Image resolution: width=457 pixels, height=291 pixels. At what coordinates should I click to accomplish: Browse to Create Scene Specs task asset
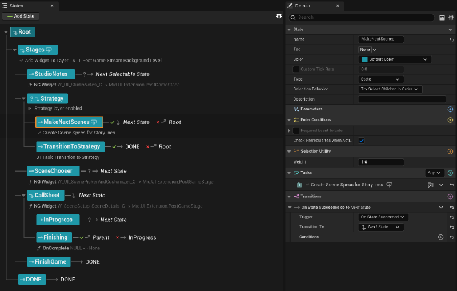point(430,185)
